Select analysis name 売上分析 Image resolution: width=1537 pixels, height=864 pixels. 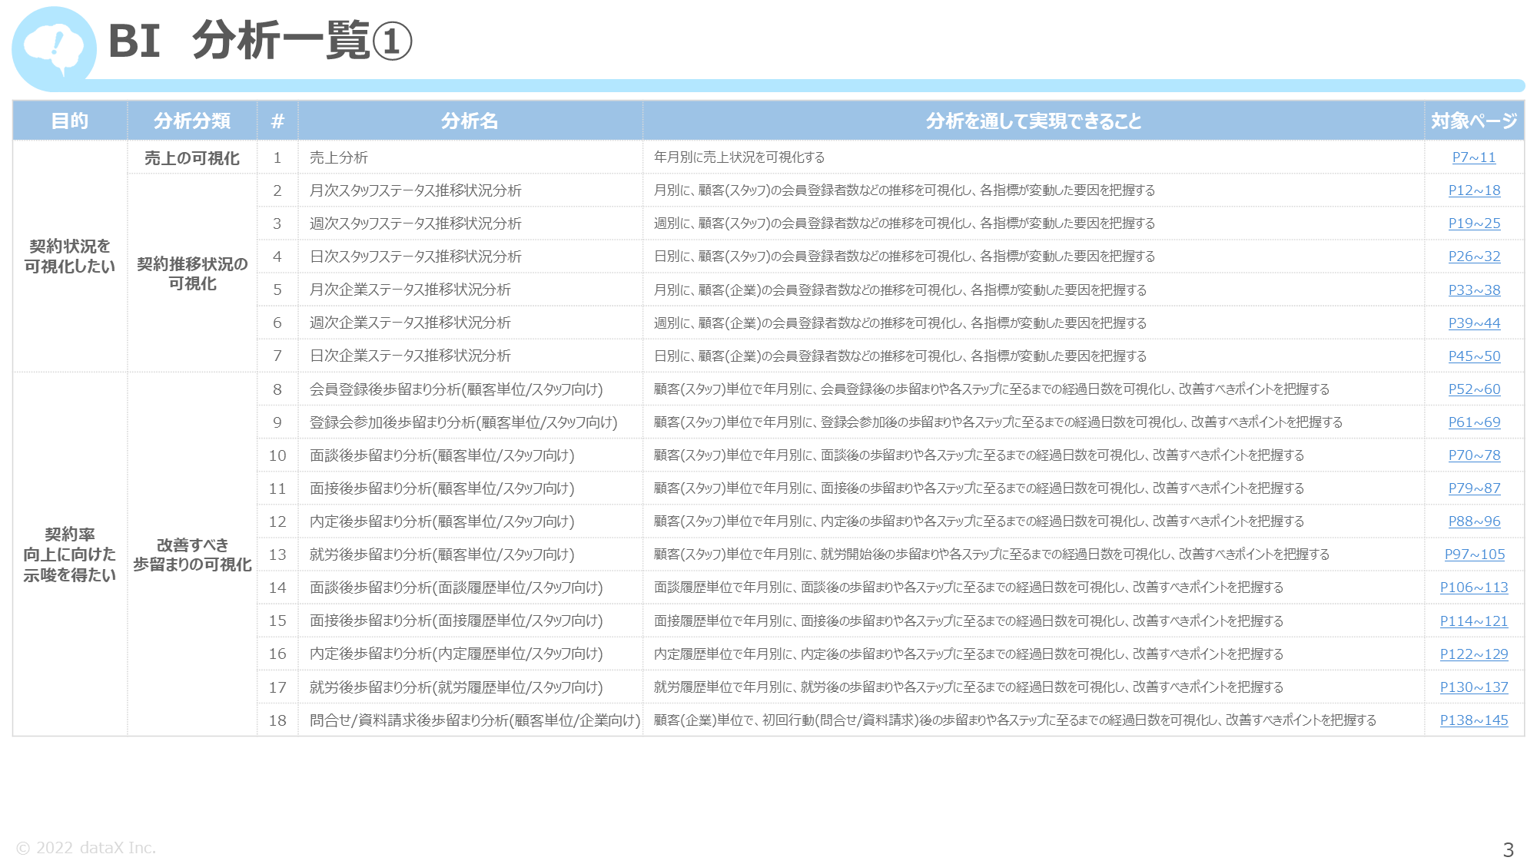[339, 157]
